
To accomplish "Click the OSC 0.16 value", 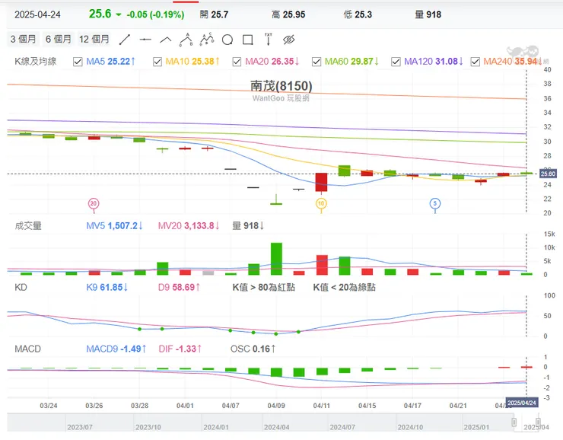I will click(x=253, y=349).
